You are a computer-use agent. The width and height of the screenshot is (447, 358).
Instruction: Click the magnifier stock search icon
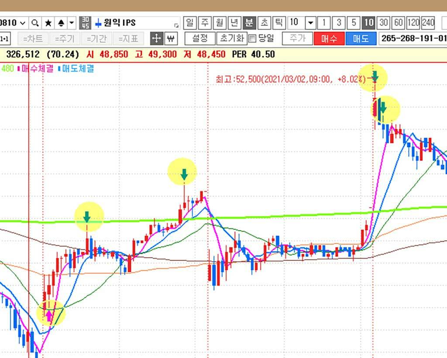[35, 23]
